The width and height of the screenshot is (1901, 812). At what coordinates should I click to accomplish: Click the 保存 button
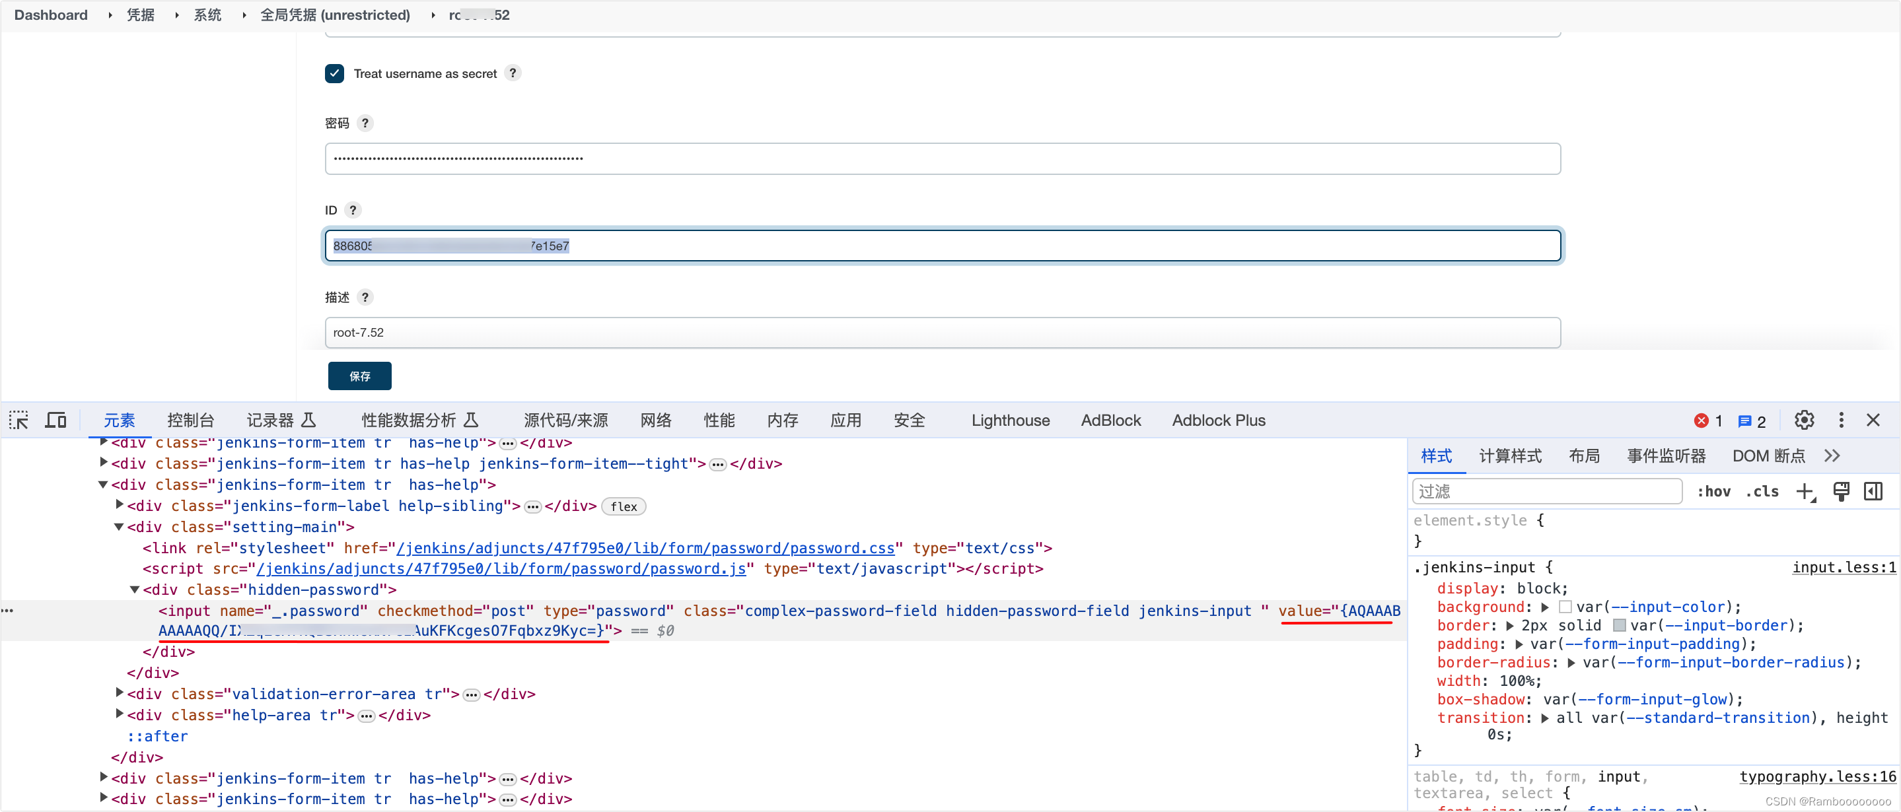coord(359,376)
